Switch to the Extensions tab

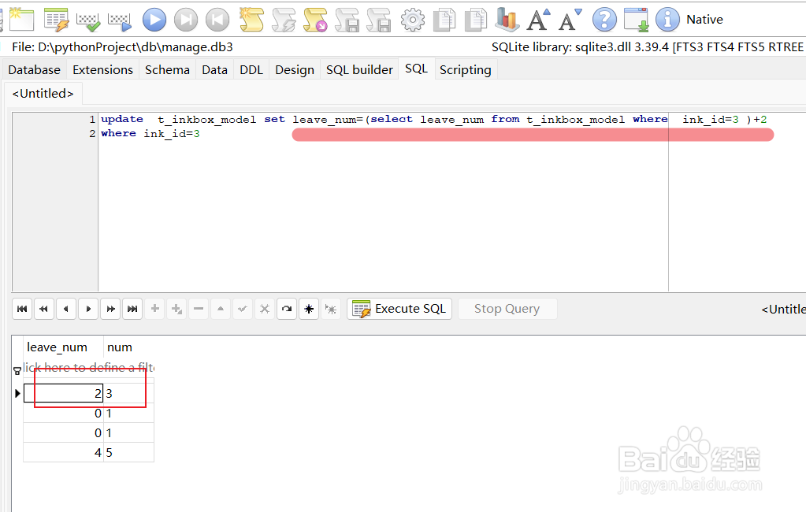(x=102, y=70)
